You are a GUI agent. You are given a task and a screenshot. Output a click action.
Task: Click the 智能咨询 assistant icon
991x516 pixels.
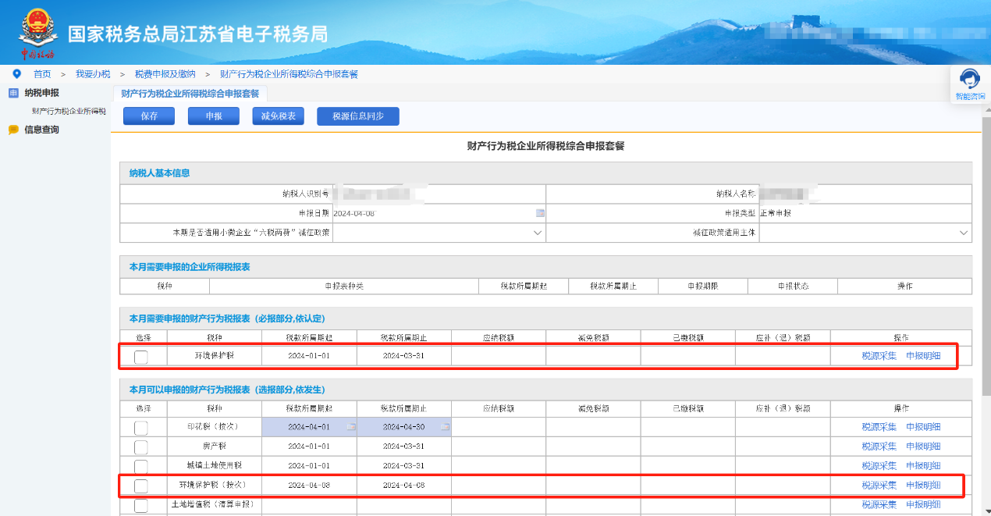[x=970, y=80]
